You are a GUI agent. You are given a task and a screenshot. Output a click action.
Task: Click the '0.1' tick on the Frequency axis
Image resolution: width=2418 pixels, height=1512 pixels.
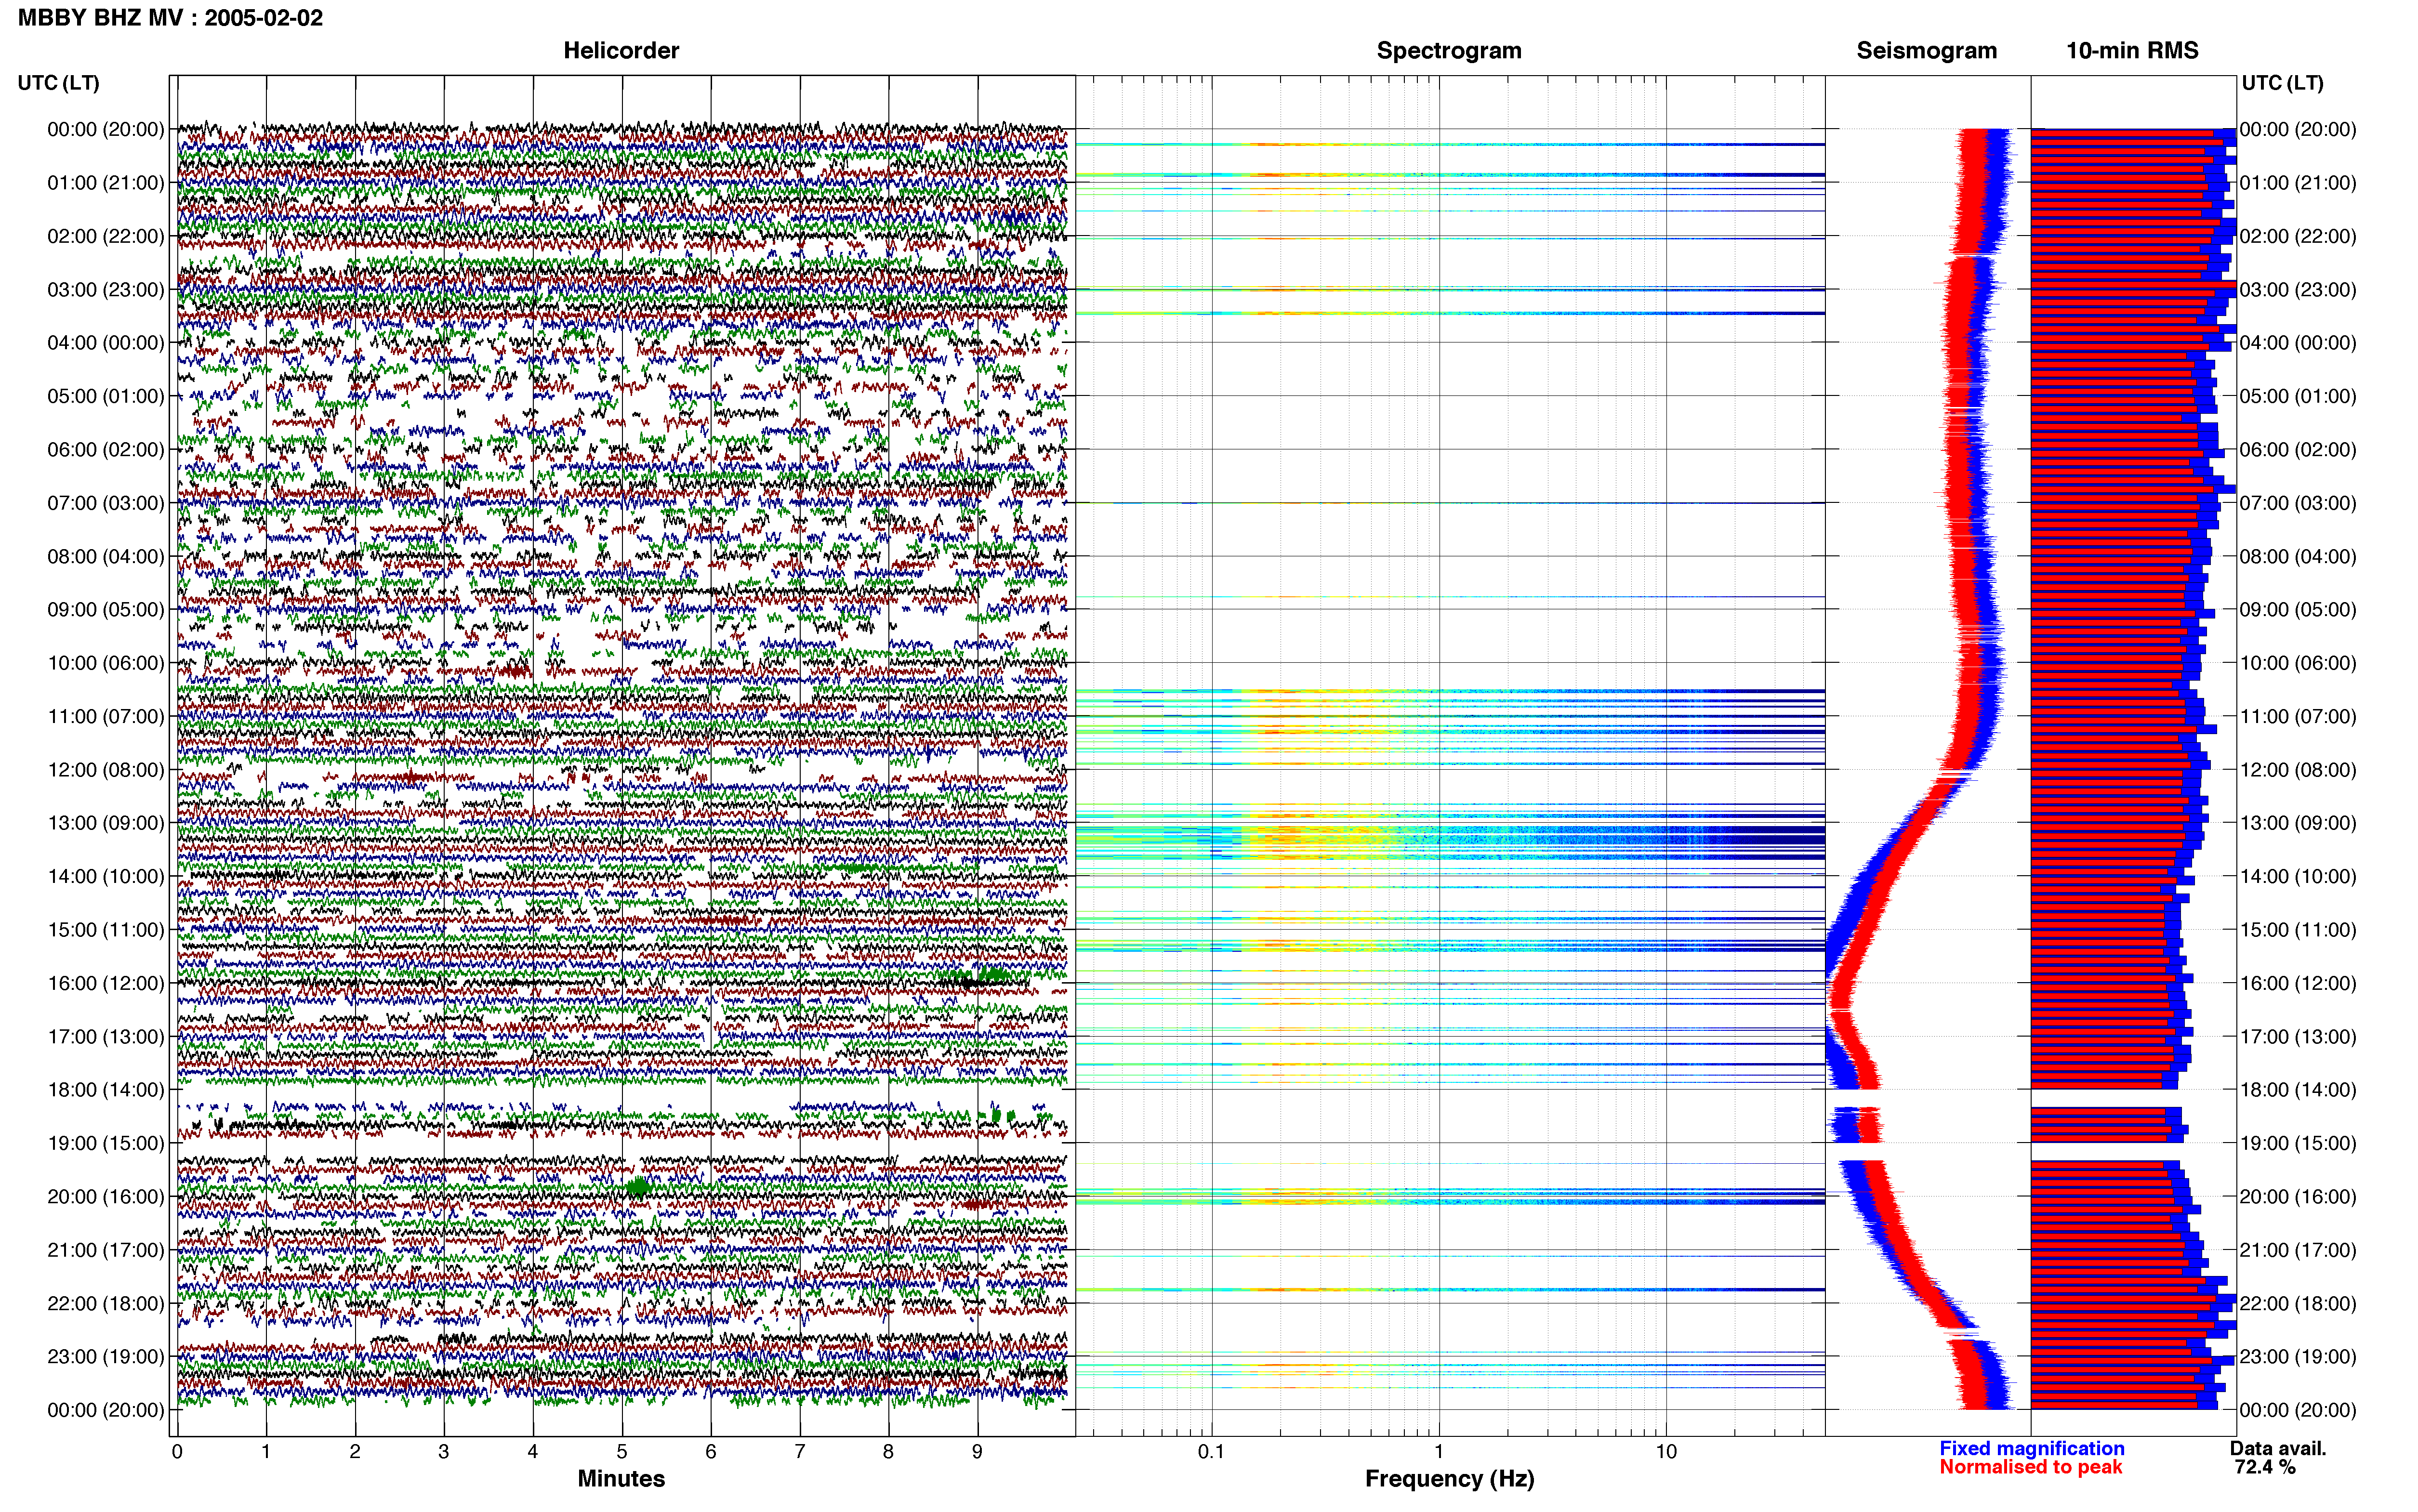pyautogui.click(x=1211, y=1452)
